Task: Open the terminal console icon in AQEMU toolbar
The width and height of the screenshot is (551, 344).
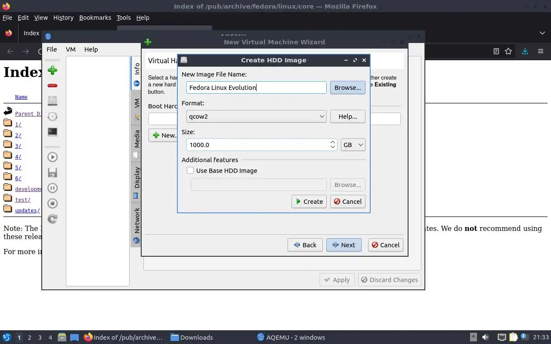Action: (x=53, y=132)
